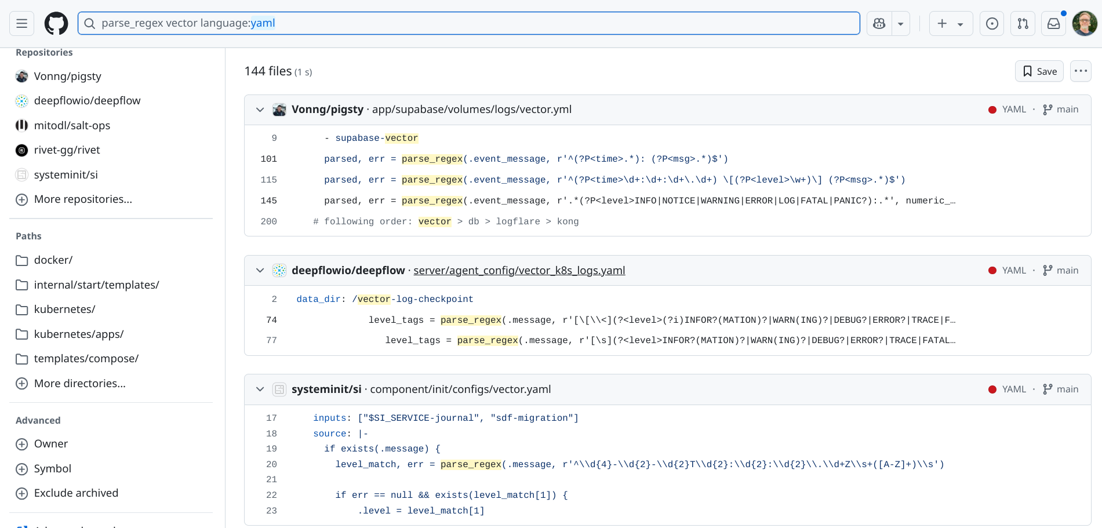Screen dimensions: 1102x528
Task: Filter by deepflowio/deepflow repository
Action: (87, 101)
